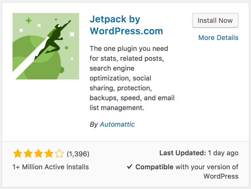
Task: Click the '1 day ago' update time
Action: (x=223, y=153)
